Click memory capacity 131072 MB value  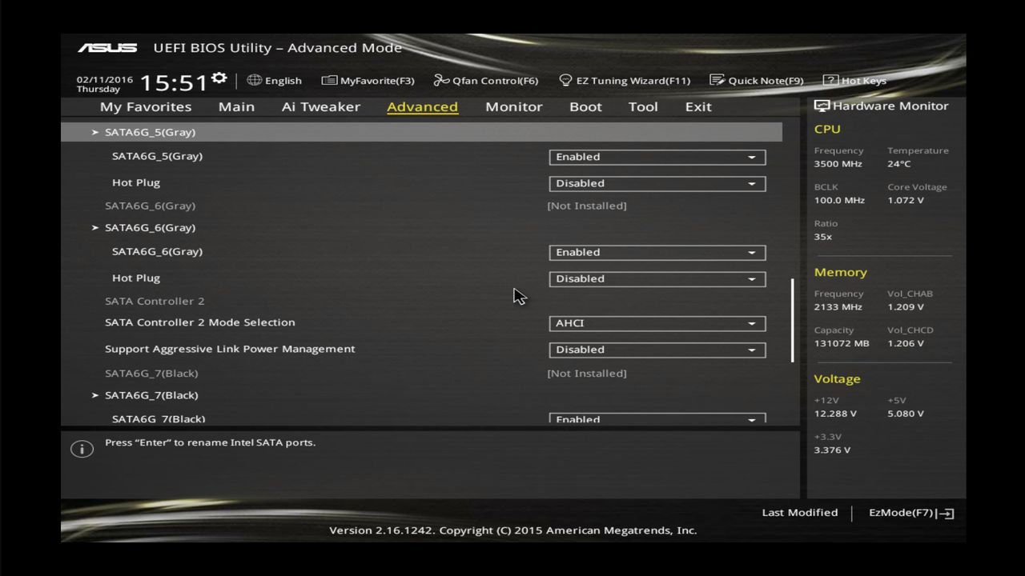(x=841, y=343)
